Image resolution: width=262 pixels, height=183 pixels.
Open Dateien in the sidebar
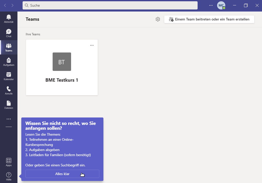pos(9,105)
